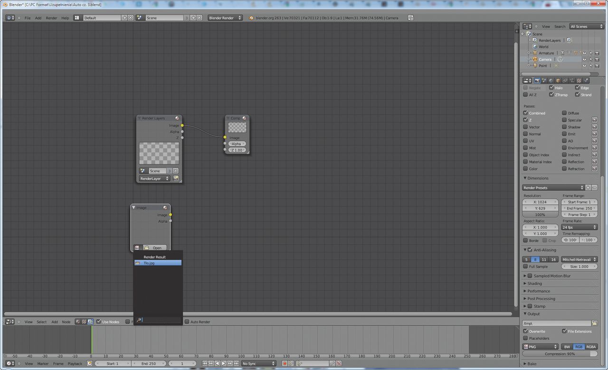Image resolution: width=608 pixels, height=370 pixels.
Task: Play animation in reverse in the timeline
Action: click(217, 364)
